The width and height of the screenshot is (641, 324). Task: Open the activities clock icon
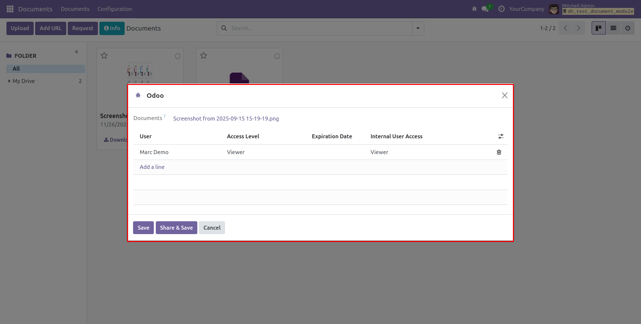[x=502, y=9]
